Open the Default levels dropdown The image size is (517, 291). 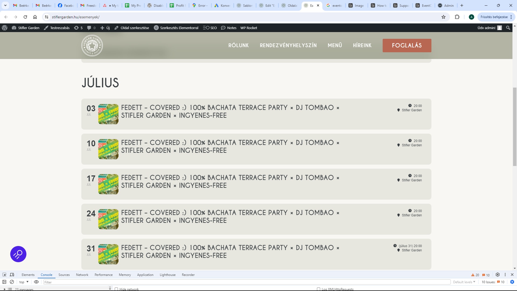(464, 282)
